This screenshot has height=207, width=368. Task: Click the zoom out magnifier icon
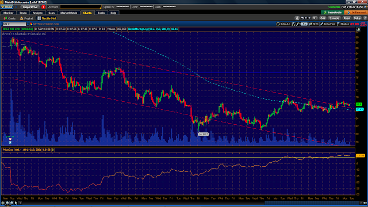11,203
